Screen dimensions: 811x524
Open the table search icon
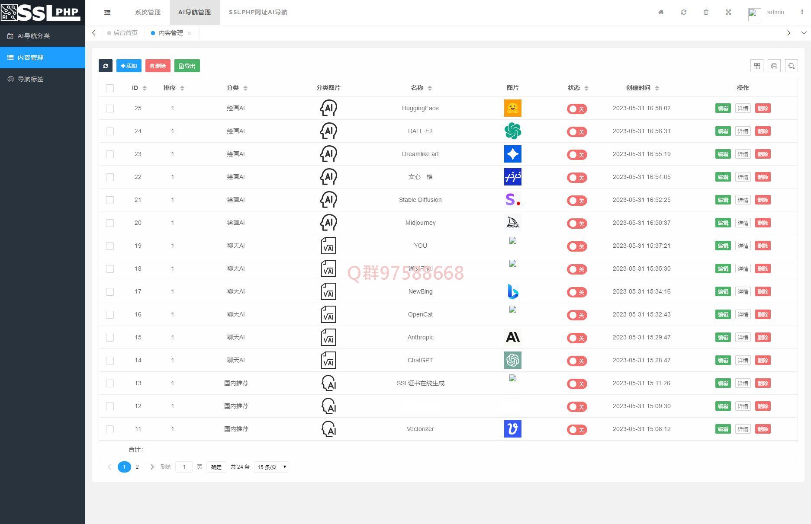click(x=792, y=66)
